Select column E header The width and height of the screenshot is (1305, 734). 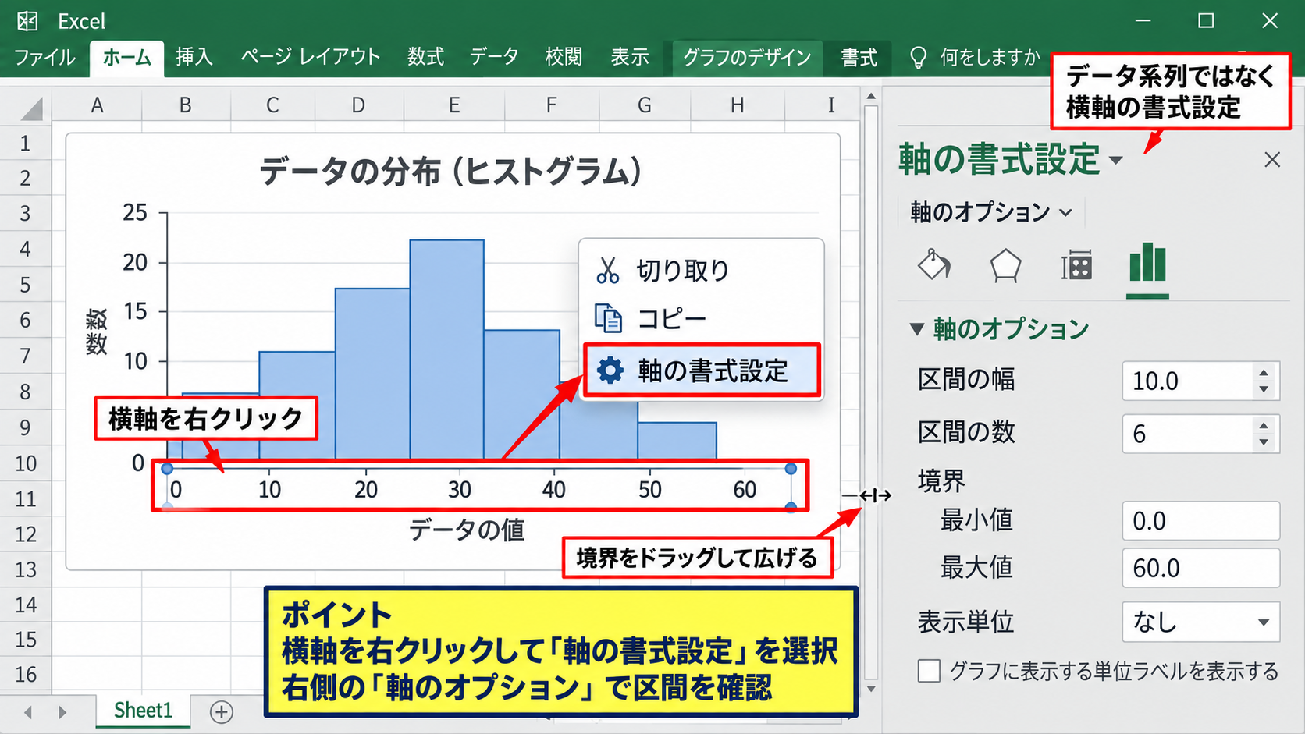454,105
